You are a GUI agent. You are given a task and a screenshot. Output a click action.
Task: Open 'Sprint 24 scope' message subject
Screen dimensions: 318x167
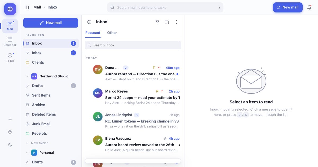143,98
